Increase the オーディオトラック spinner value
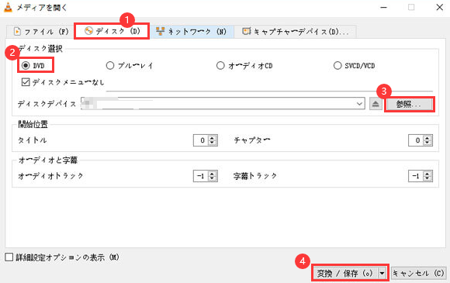The height and width of the screenshot is (283, 450). click(x=212, y=174)
